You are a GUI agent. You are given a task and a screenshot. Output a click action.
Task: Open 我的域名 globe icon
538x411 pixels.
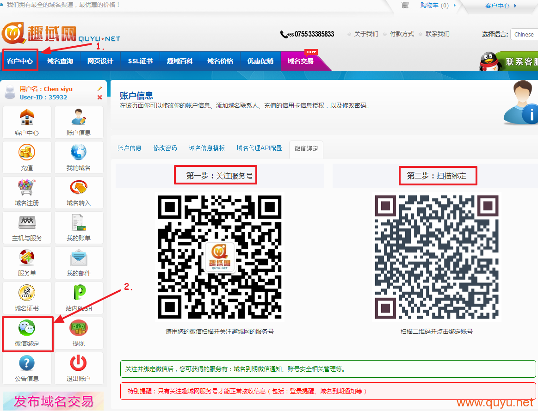79,152
